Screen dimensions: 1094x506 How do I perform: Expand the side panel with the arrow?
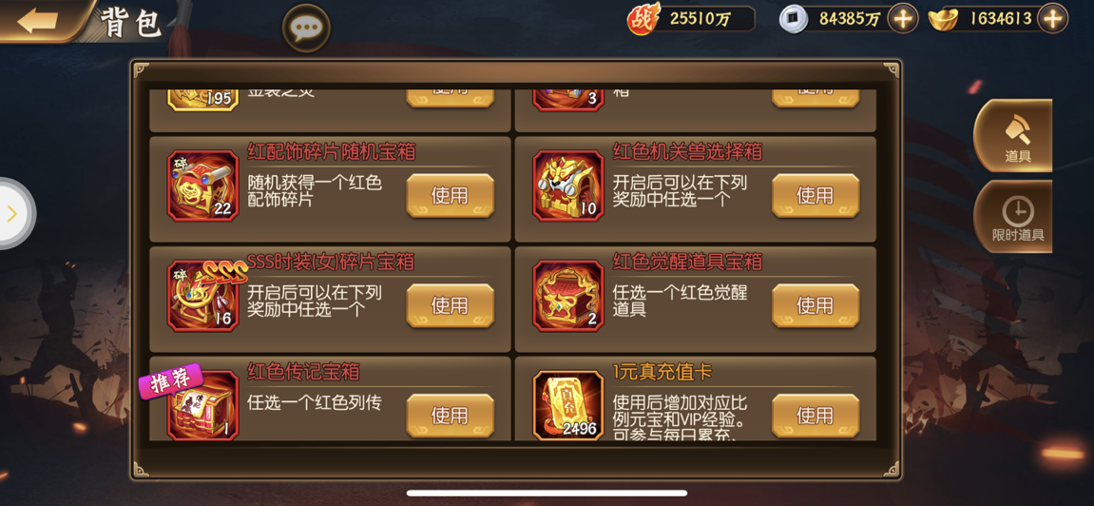pyautogui.click(x=12, y=214)
